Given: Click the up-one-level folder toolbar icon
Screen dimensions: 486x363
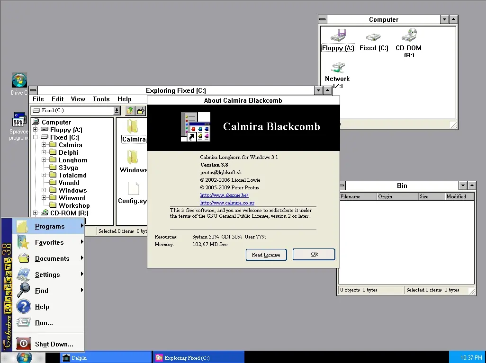Looking at the screenshot, I should (x=130, y=111).
